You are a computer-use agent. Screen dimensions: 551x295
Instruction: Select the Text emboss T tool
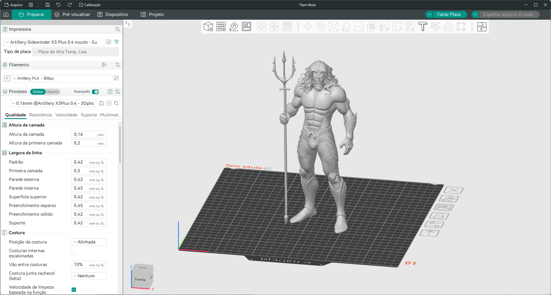pos(423,27)
